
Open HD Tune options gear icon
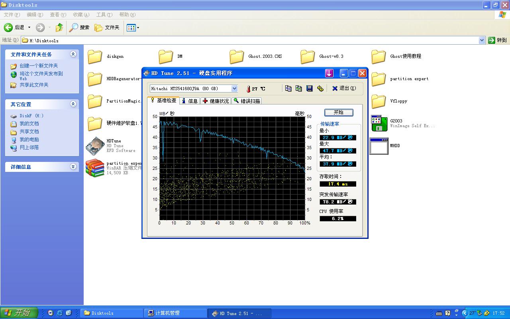pos(320,89)
